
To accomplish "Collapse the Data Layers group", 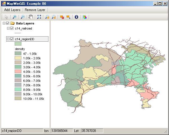I will 4,23.
